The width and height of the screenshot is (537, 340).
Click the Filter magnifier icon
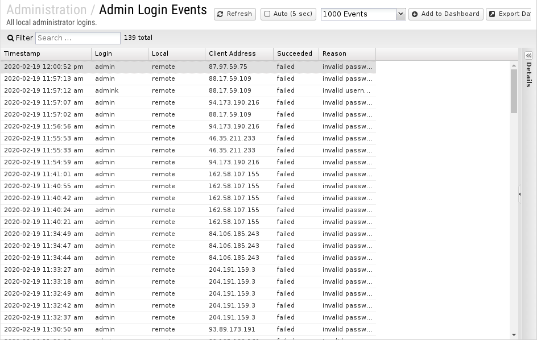(11, 38)
